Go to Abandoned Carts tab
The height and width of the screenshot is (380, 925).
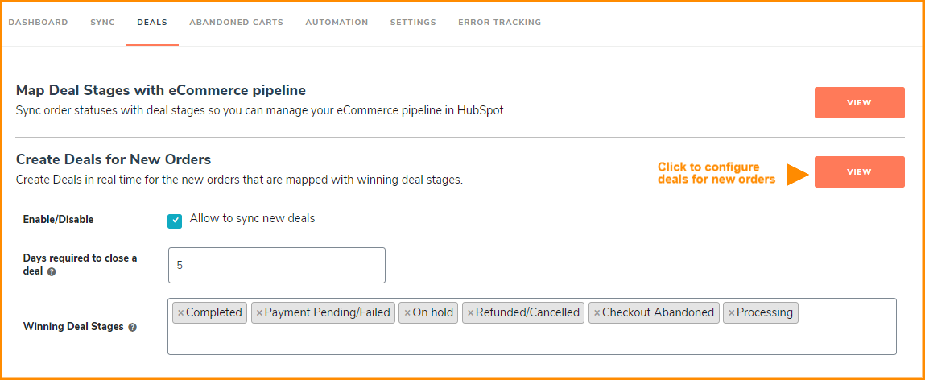tap(236, 23)
